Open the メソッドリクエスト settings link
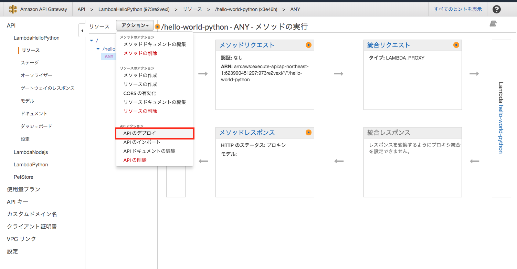Screen dimensions: 517x269 pyautogui.click(x=246, y=45)
